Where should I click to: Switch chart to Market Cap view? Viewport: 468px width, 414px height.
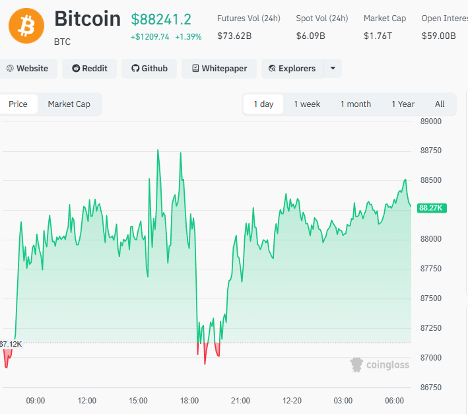(x=69, y=104)
